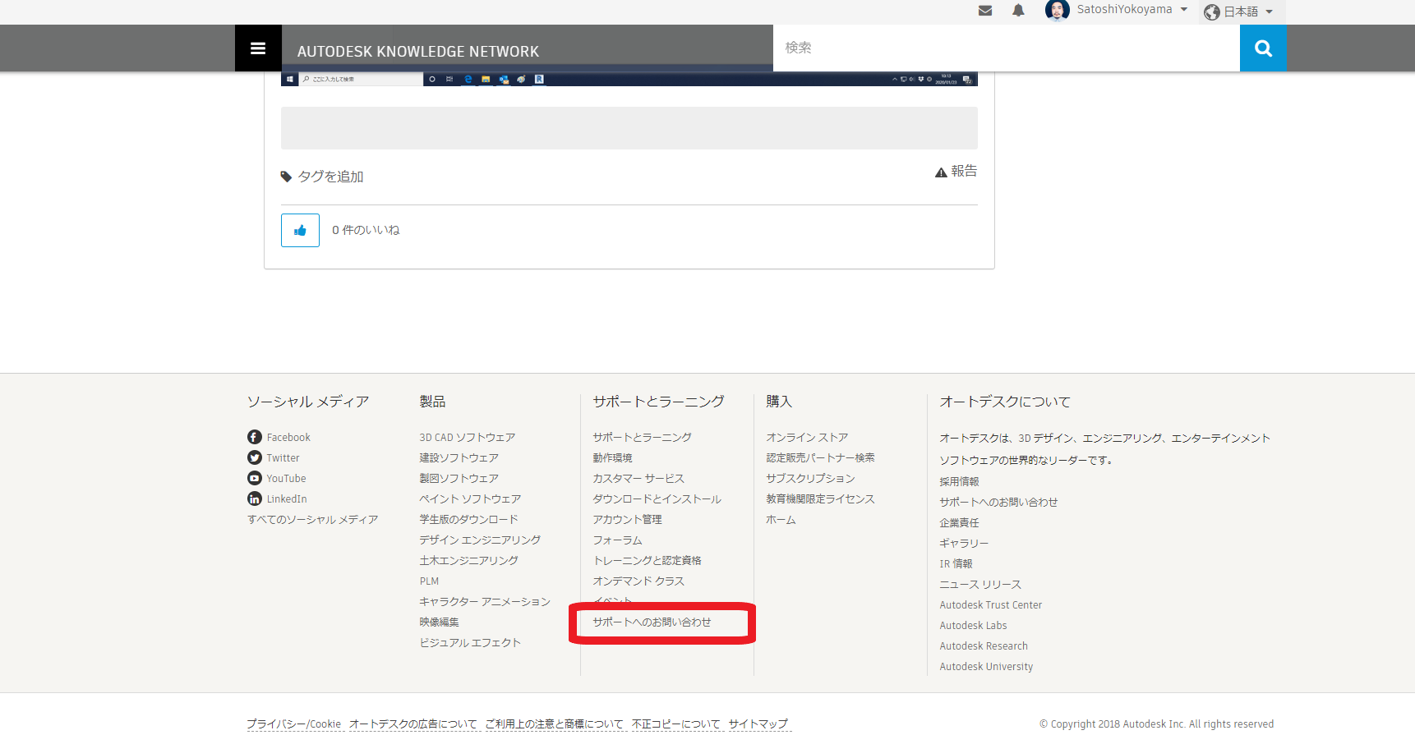The height and width of the screenshot is (735, 1415).
Task: Click the 検索 search input field
Action: click(1007, 48)
